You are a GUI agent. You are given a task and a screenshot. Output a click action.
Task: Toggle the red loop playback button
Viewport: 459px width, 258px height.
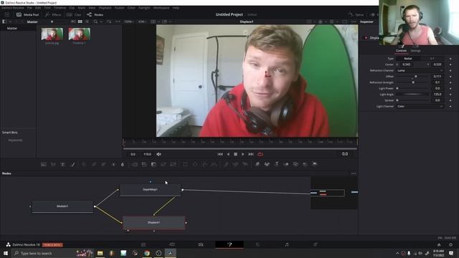(260, 154)
